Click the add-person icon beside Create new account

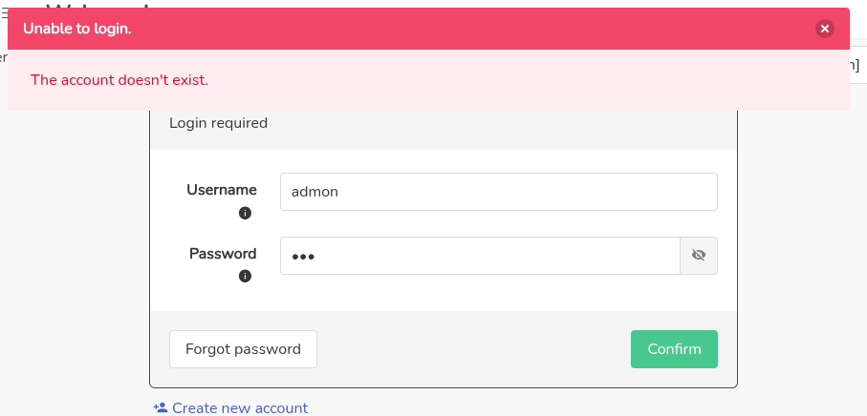click(161, 408)
